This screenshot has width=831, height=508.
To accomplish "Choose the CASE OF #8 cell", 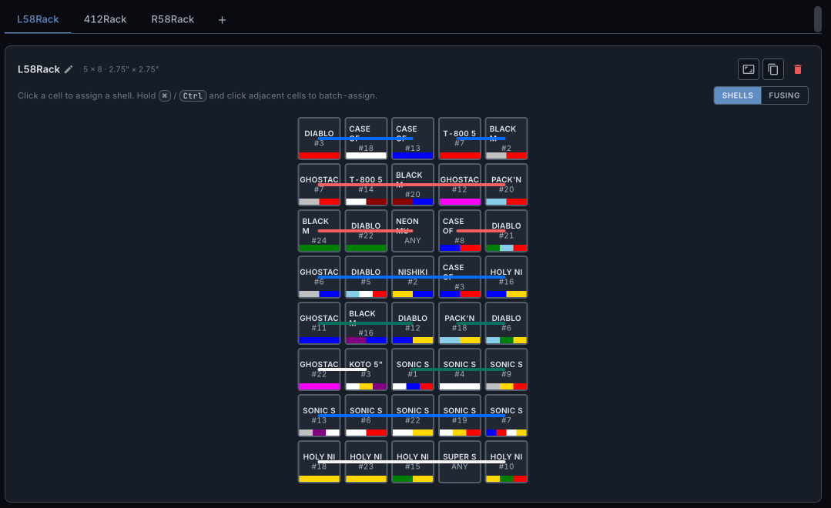I will point(460,230).
